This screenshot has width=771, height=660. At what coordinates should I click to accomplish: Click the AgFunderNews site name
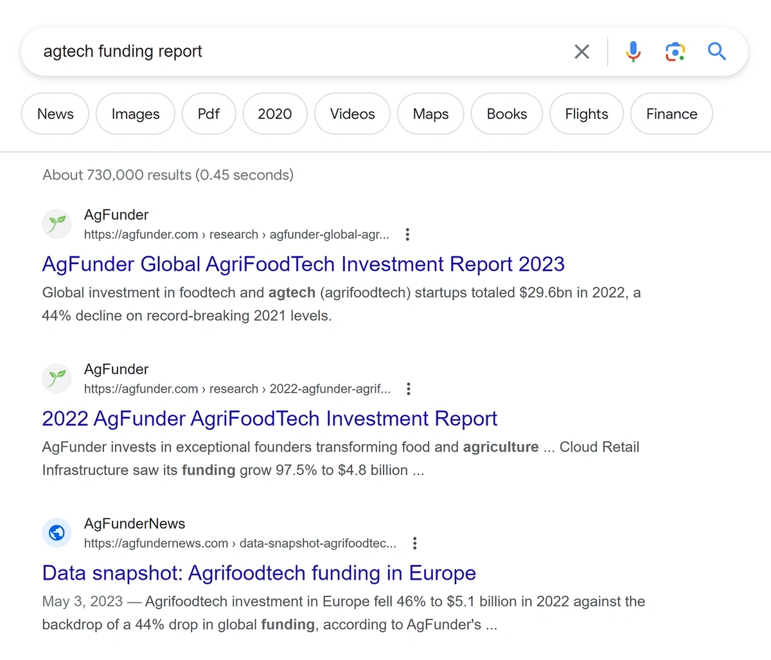tap(134, 524)
